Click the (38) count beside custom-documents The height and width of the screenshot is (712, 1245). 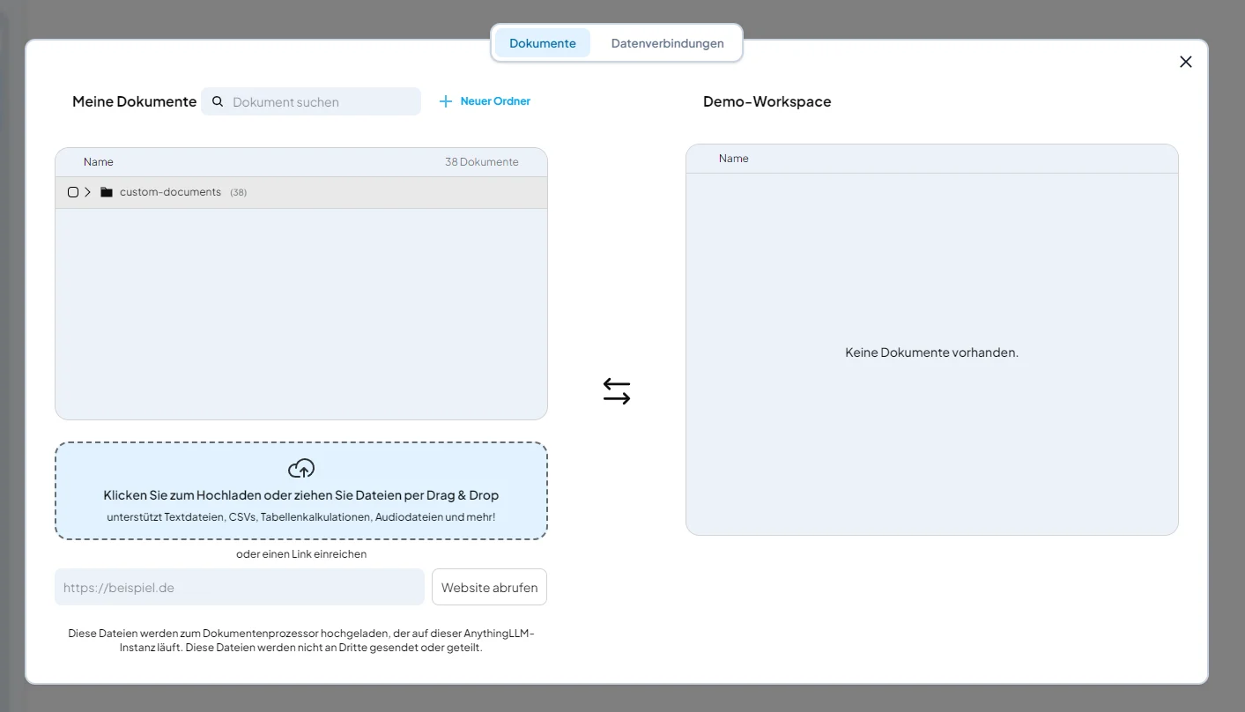point(239,192)
